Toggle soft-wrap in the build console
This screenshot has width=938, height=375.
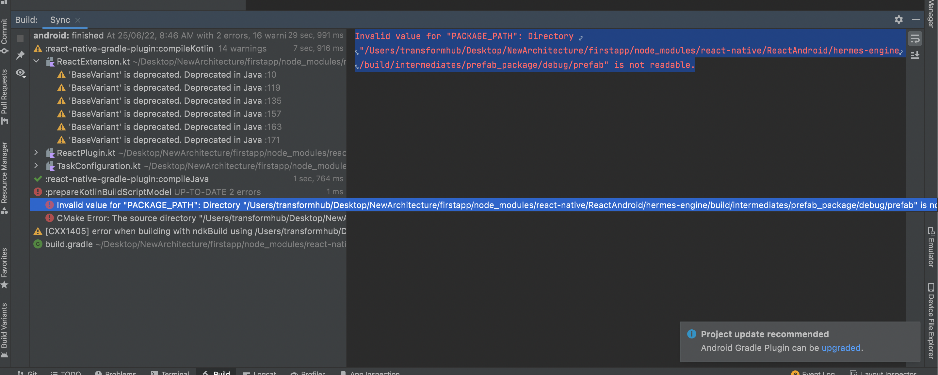coord(915,38)
